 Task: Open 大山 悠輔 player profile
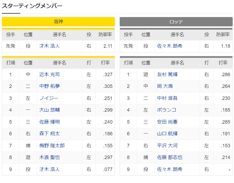click(x=50, y=110)
